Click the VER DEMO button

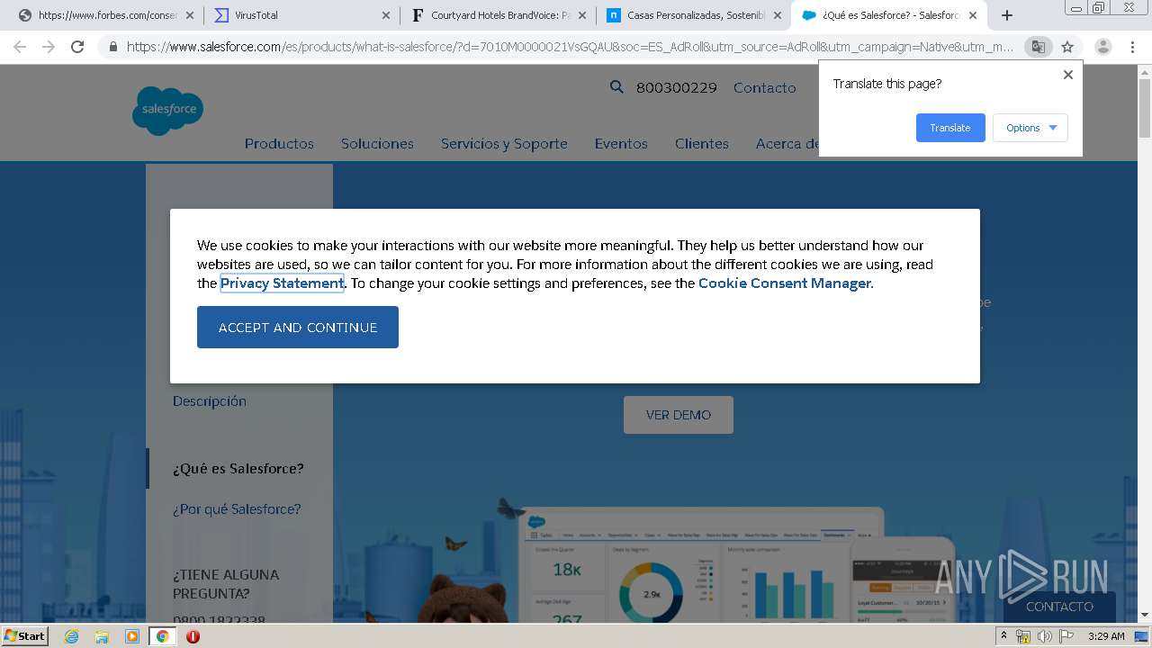coord(679,415)
